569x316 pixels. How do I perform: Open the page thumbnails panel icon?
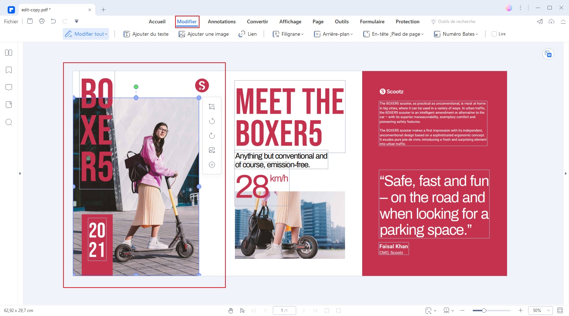pos(9,53)
